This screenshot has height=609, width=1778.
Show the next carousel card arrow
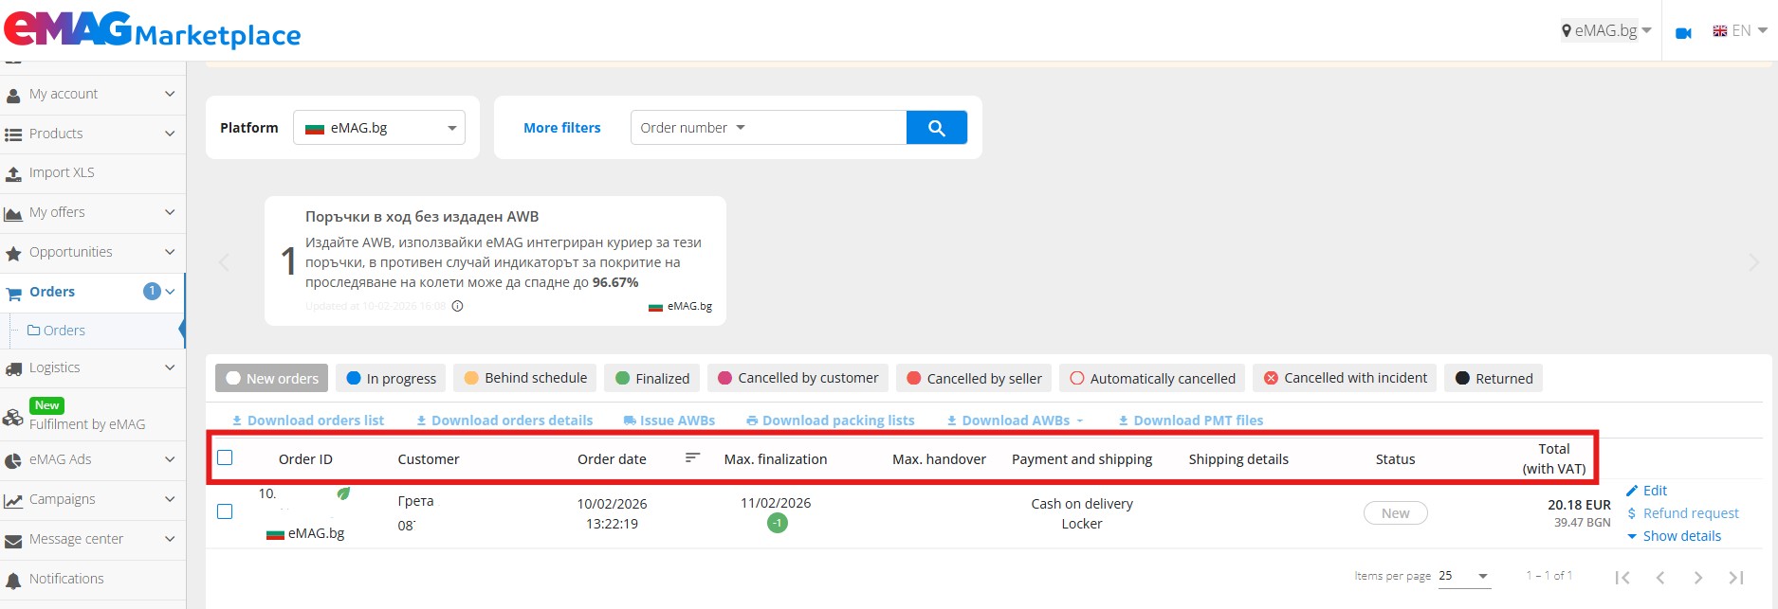[x=1753, y=263]
